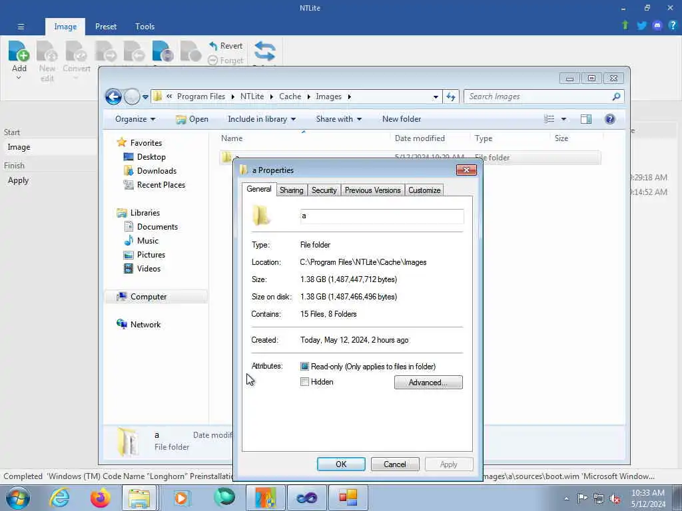Open media player taskbar icon

click(x=180, y=498)
